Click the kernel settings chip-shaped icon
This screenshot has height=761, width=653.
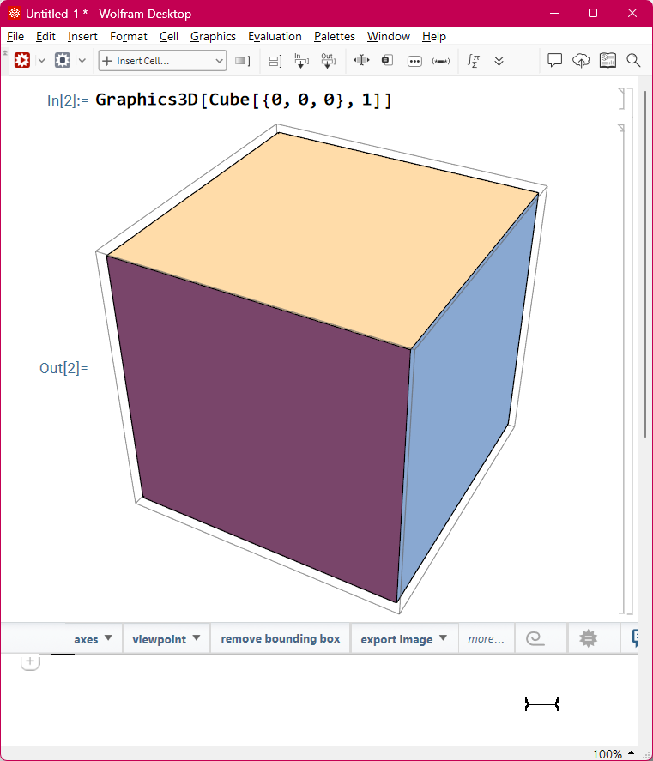click(62, 61)
